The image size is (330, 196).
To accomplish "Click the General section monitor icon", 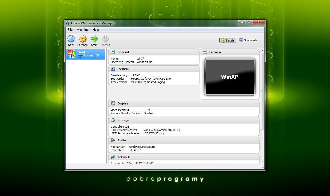I will 113,52.
